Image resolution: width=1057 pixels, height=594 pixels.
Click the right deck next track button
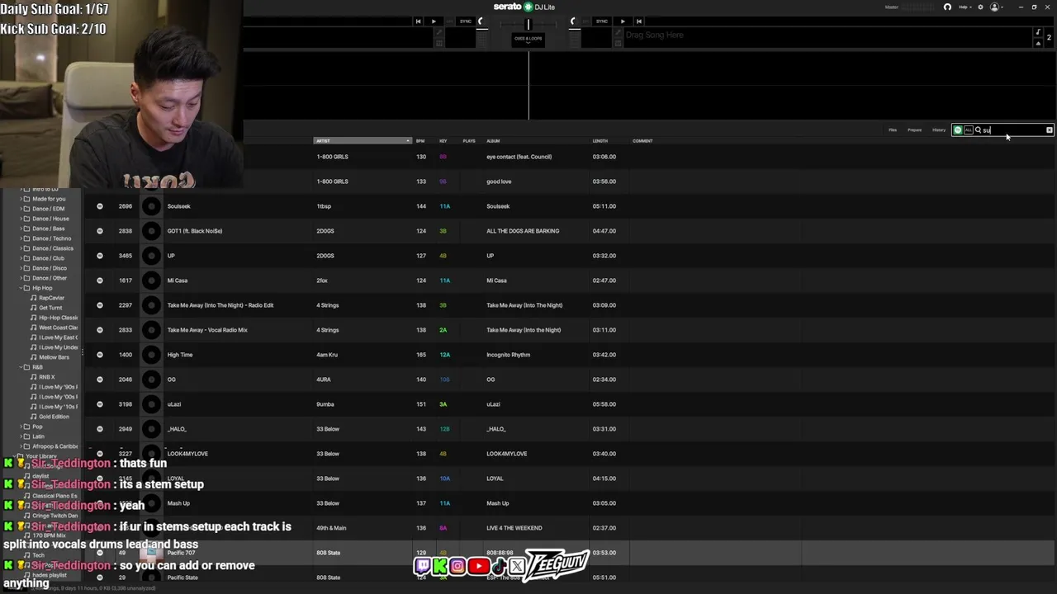pos(638,21)
